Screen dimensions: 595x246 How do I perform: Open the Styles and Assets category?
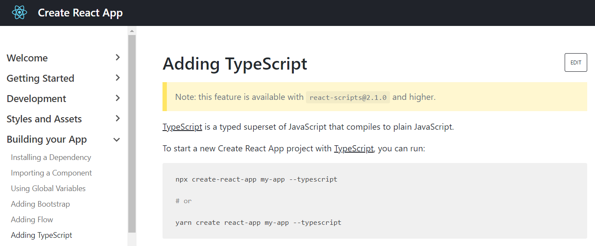pyautogui.click(x=44, y=119)
